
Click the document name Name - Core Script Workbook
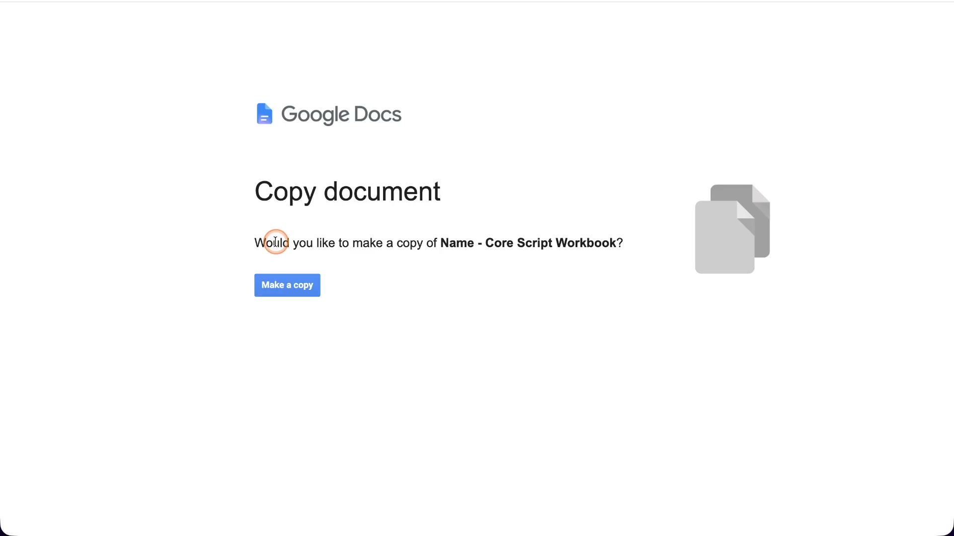[x=528, y=243]
